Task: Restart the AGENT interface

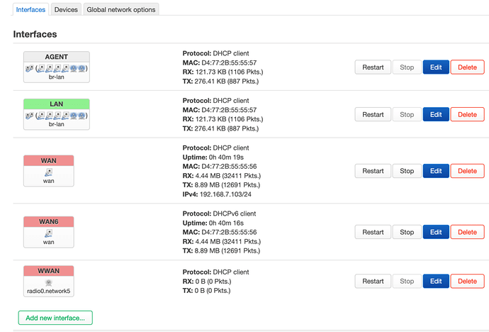Action: click(x=373, y=67)
